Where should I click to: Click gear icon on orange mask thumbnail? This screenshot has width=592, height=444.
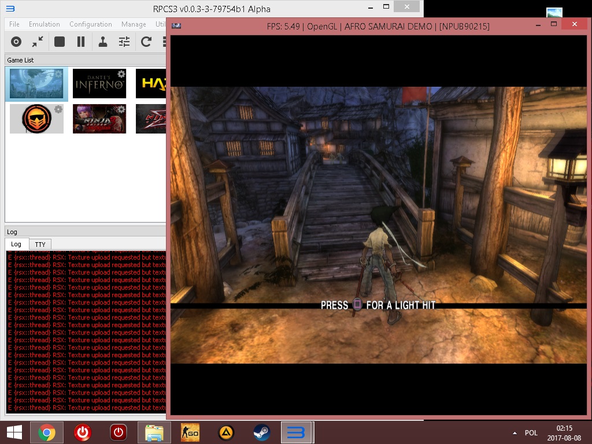pyautogui.click(x=58, y=109)
